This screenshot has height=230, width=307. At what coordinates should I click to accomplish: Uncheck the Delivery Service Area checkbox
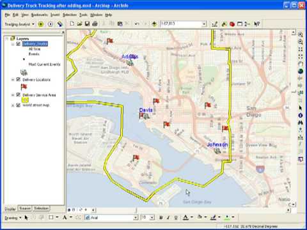pos(19,95)
